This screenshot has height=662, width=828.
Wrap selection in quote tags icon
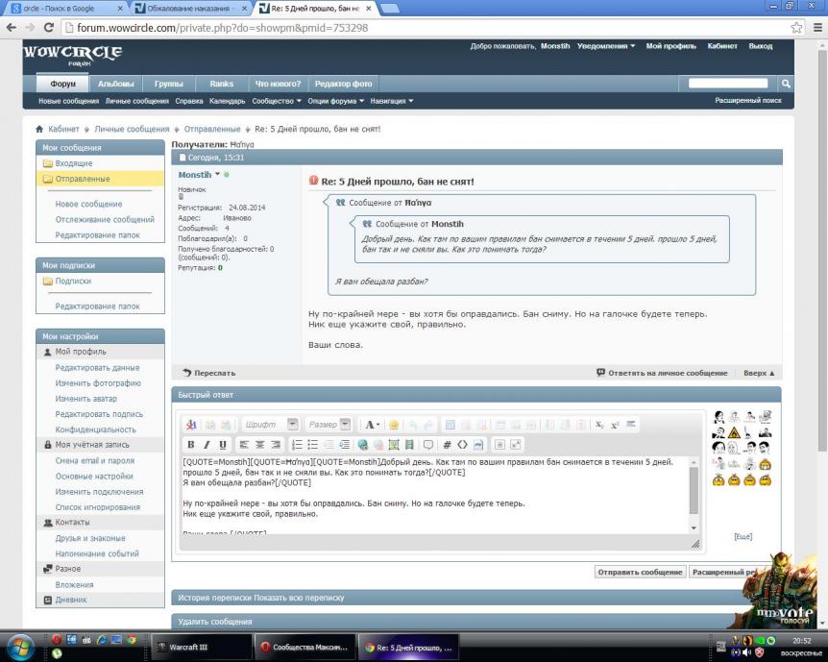point(428,445)
